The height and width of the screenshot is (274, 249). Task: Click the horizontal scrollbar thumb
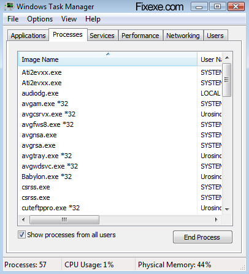[x=64, y=220]
